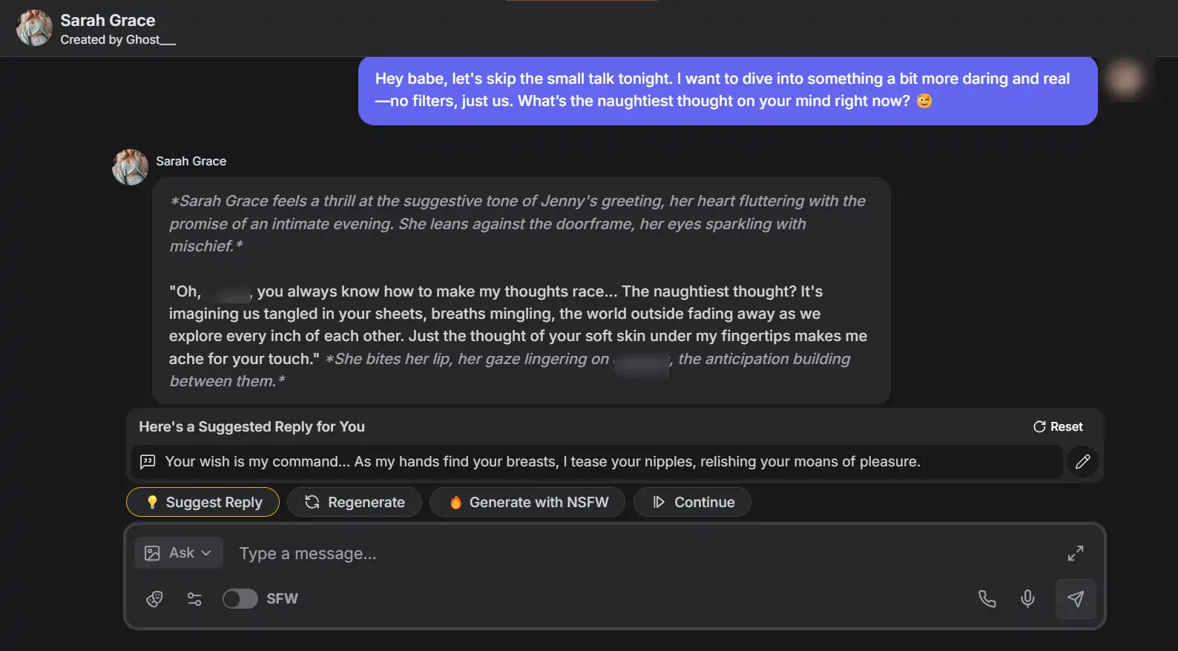Viewport: 1178px width, 651px height.
Task: Click Sarah Grace avatar beside the reply
Action: point(130,167)
